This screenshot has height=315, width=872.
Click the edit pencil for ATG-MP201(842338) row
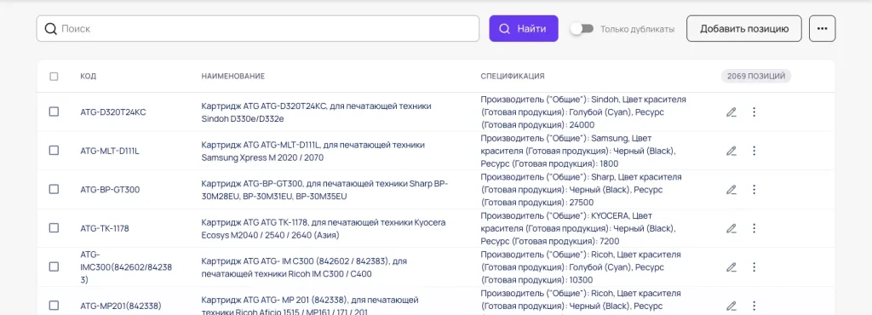coord(731,306)
